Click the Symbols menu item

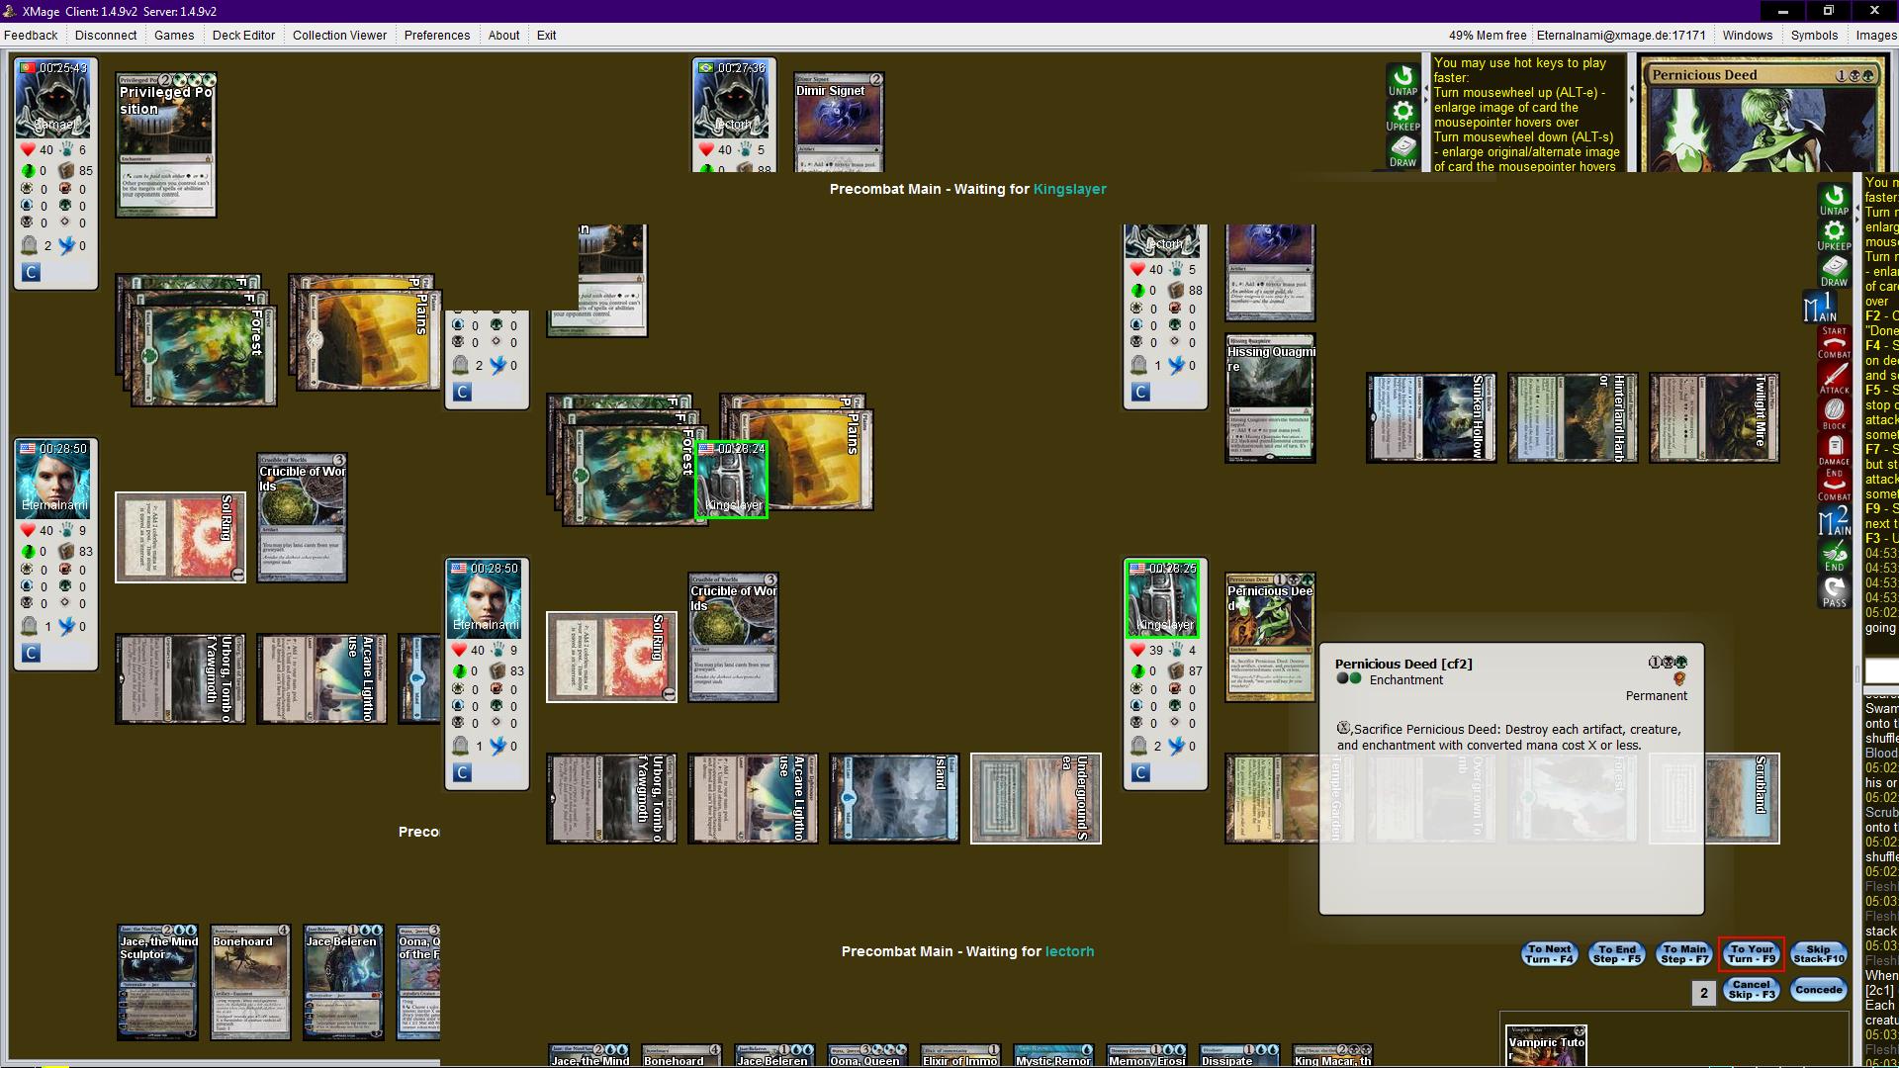click(x=1814, y=35)
